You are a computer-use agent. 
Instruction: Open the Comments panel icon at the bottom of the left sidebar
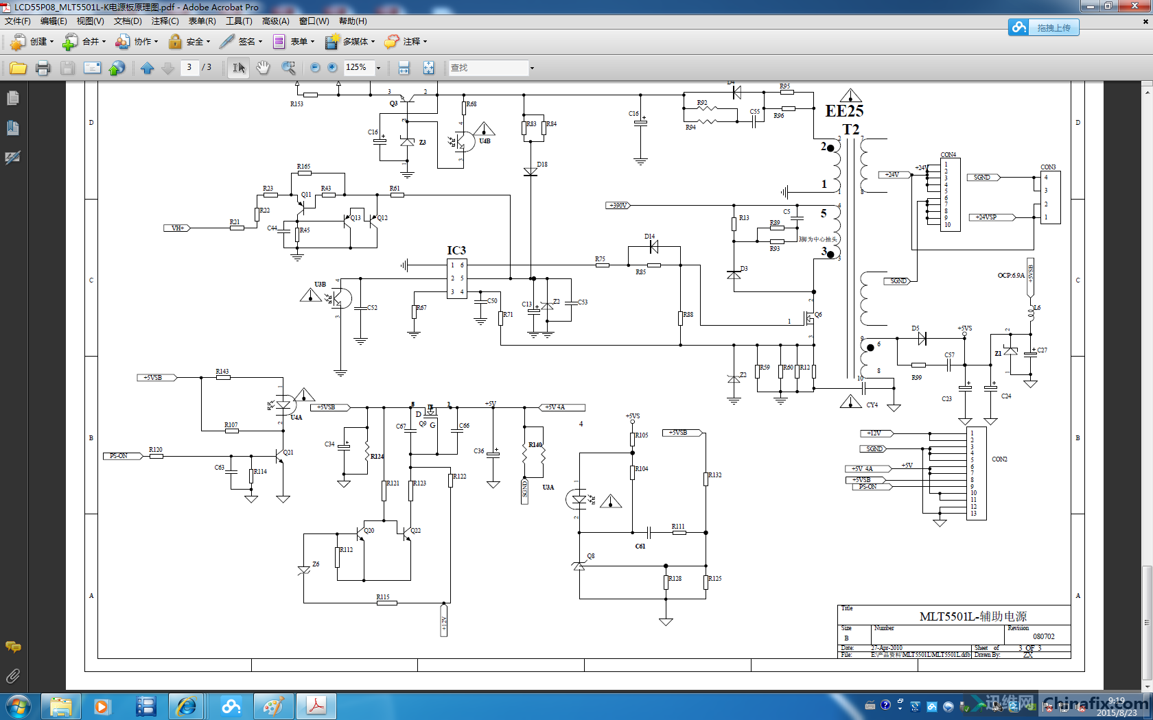(12, 647)
